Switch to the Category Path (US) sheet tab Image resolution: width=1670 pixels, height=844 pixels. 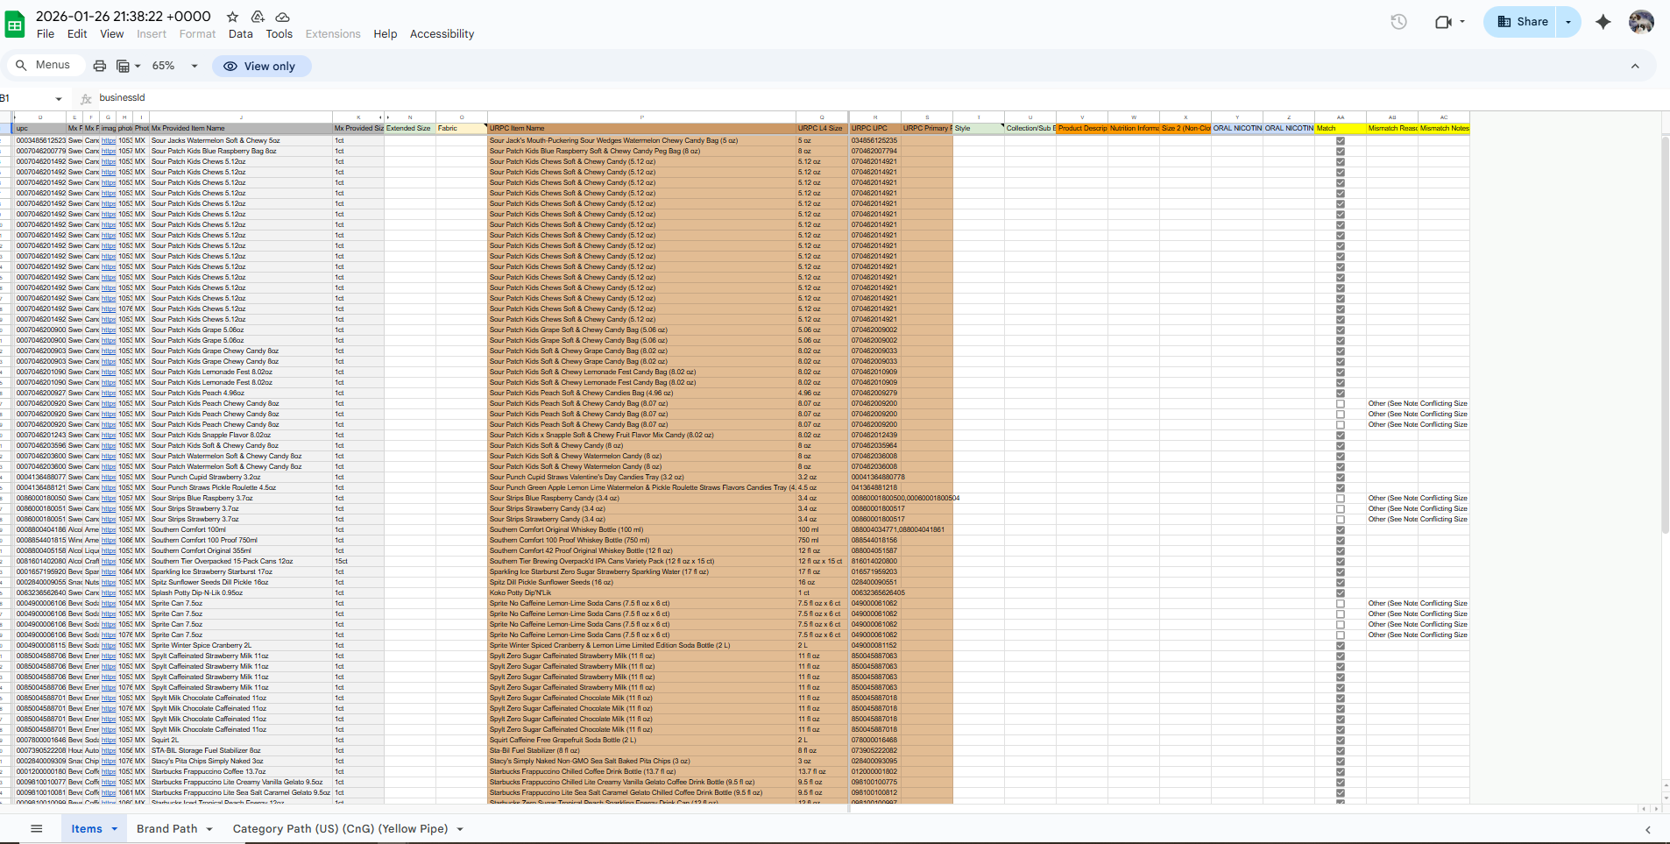pos(340,829)
